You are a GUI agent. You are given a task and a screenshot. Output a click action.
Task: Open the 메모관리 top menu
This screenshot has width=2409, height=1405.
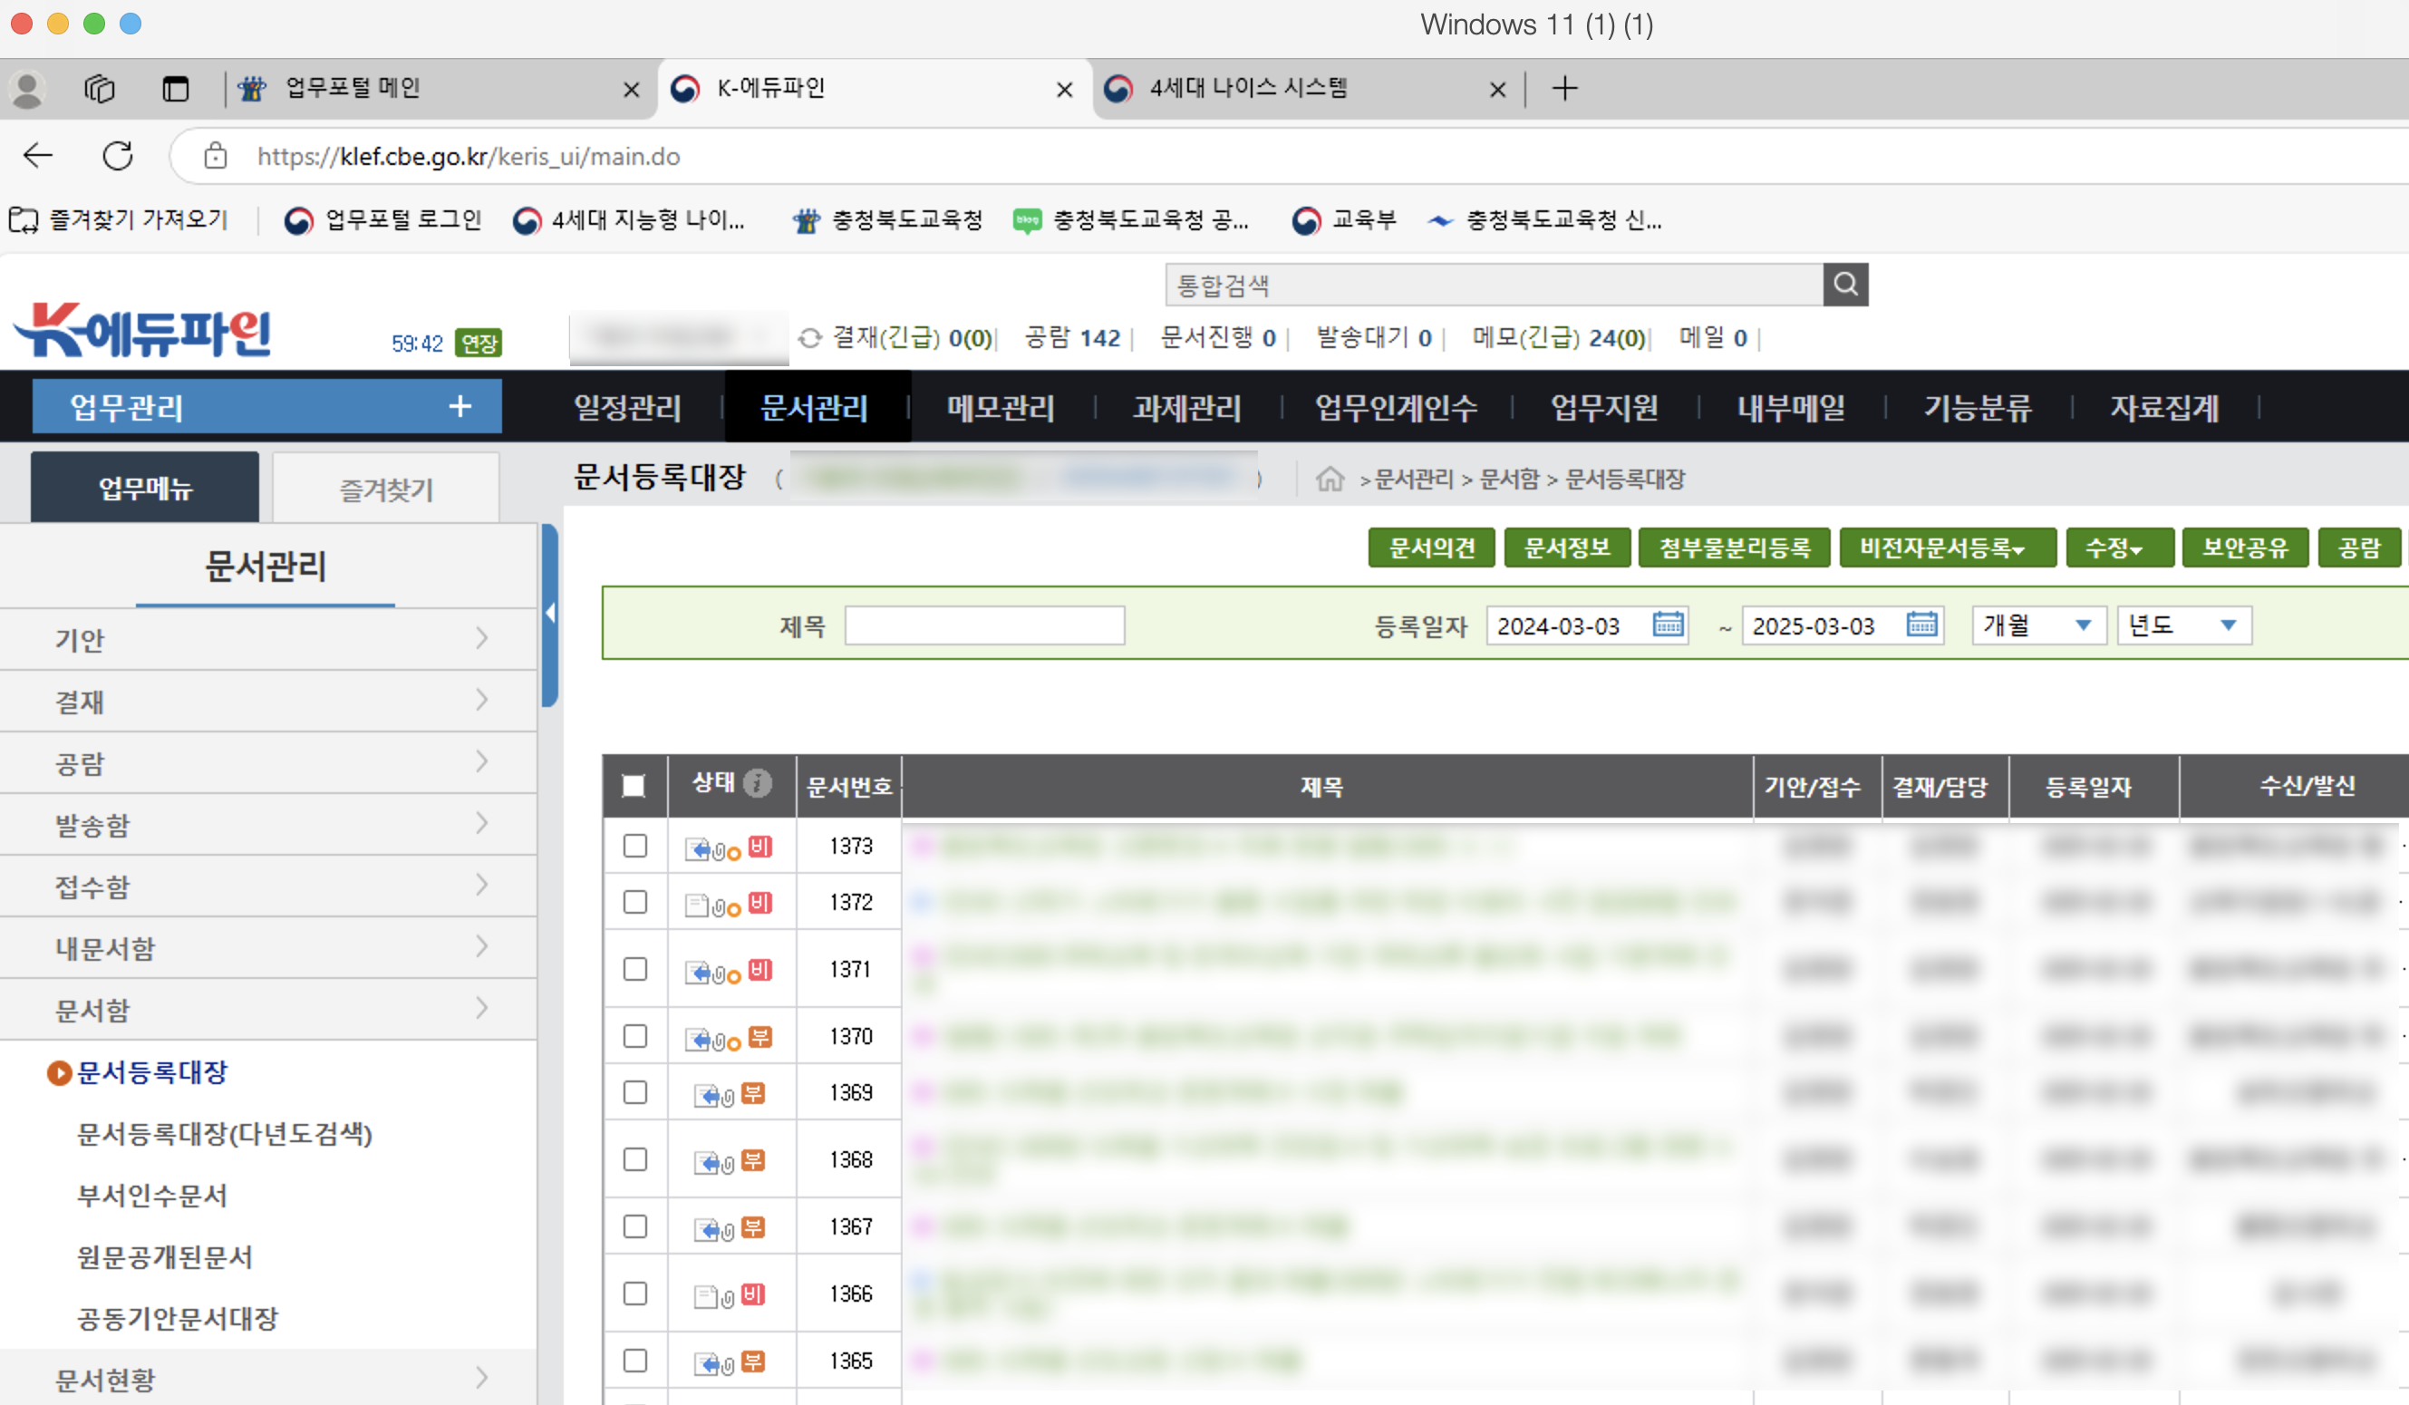tap(1000, 408)
